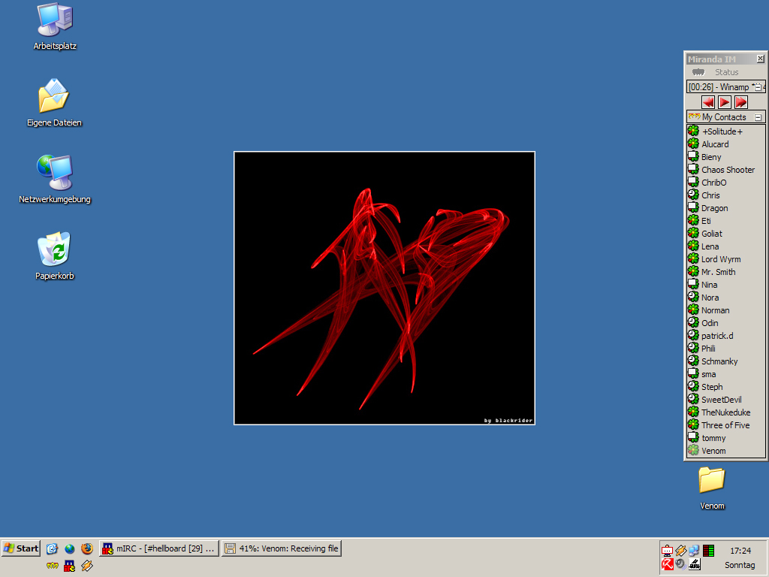Open the Miranda main menu icon
Image resolution: width=769 pixels, height=577 pixels.
(698, 72)
